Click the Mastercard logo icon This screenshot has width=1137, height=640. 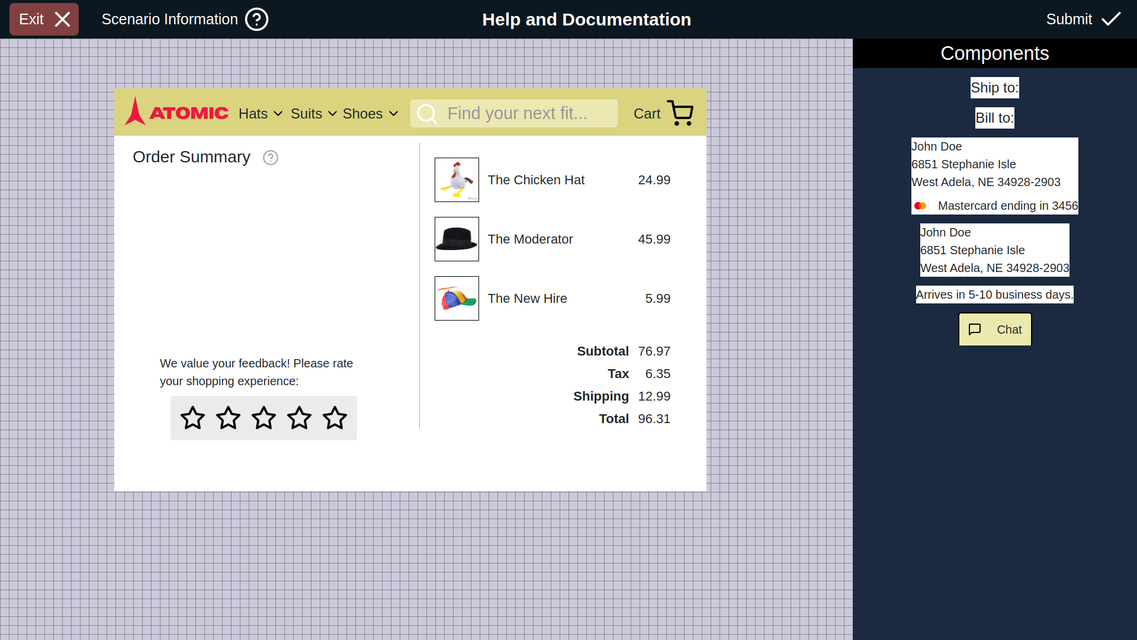[x=920, y=206]
